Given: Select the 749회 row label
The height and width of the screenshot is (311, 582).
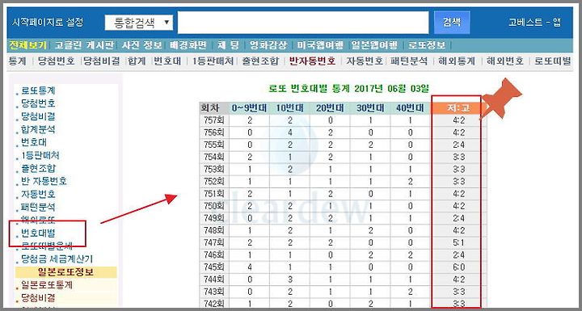Looking at the screenshot, I should point(213,218).
